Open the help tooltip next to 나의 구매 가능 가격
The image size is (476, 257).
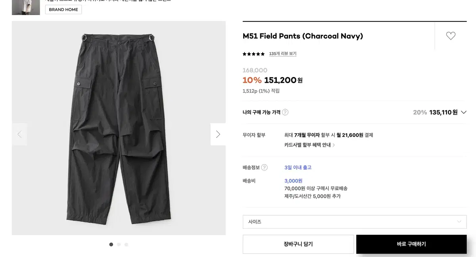click(x=285, y=112)
